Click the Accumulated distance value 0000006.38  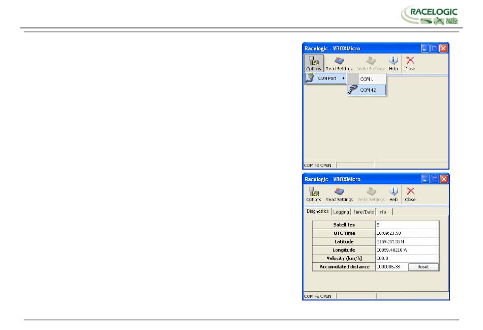(x=391, y=267)
